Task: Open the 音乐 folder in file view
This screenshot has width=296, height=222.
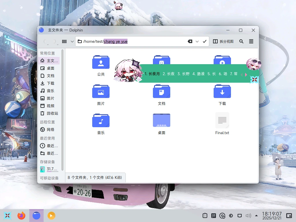Action: (101, 124)
